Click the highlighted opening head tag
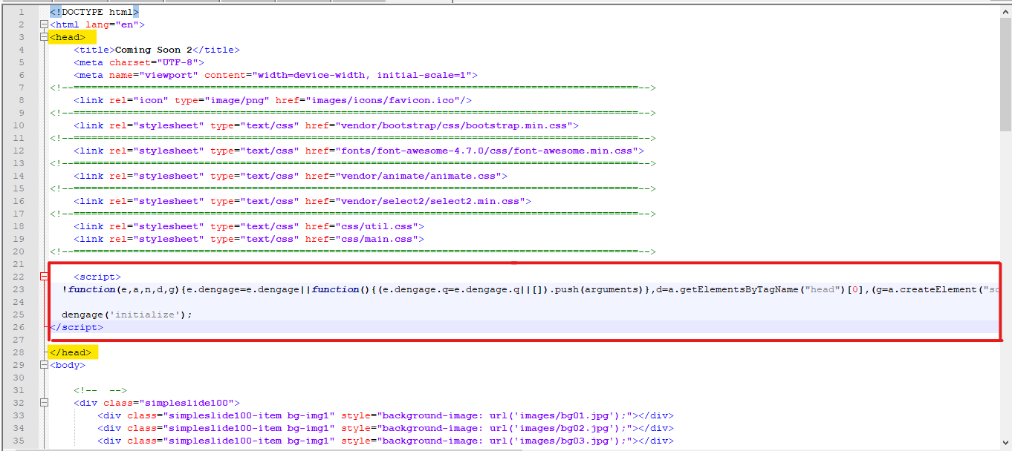 pos(68,37)
